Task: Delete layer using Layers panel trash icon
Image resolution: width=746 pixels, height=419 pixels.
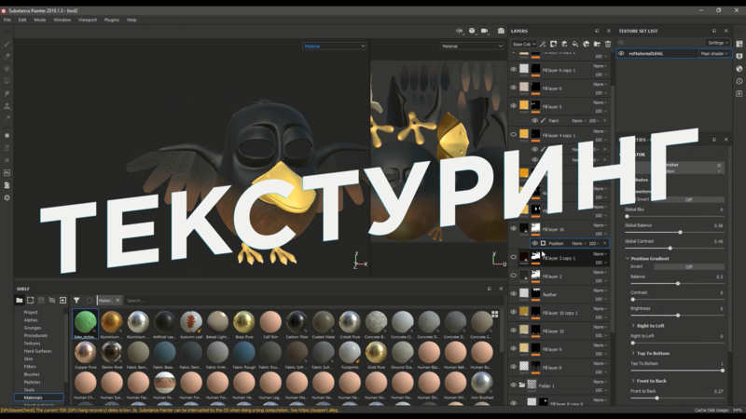Action: tap(608, 44)
